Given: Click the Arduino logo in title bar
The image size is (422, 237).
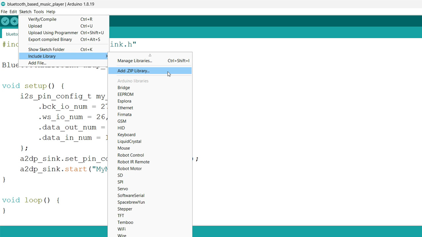Looking at the screenshot, I should coord(3,4).
